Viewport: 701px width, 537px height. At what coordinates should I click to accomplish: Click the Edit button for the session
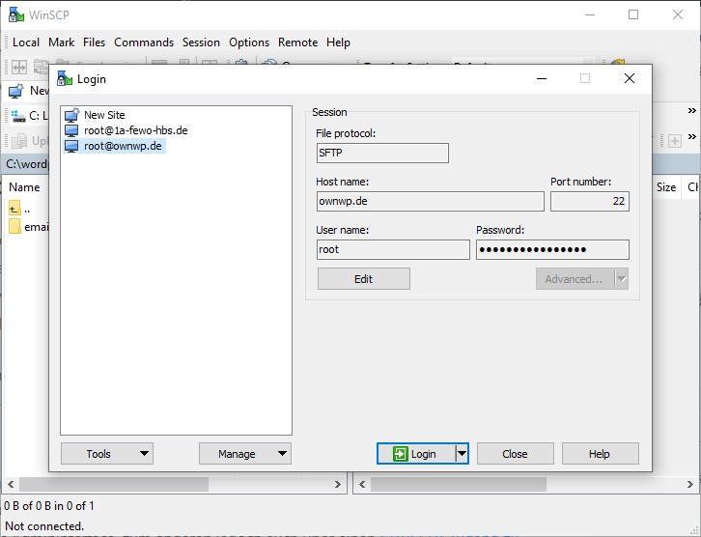pos(363,279)
